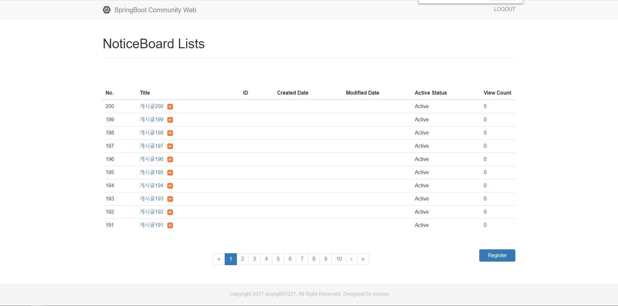Select page 10 in pagination
Screen dimensions: 618x306
(x=339, y=259)
